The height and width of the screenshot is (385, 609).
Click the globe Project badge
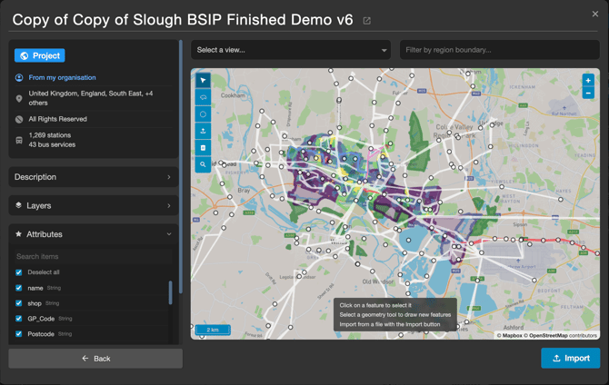[40, 55]
